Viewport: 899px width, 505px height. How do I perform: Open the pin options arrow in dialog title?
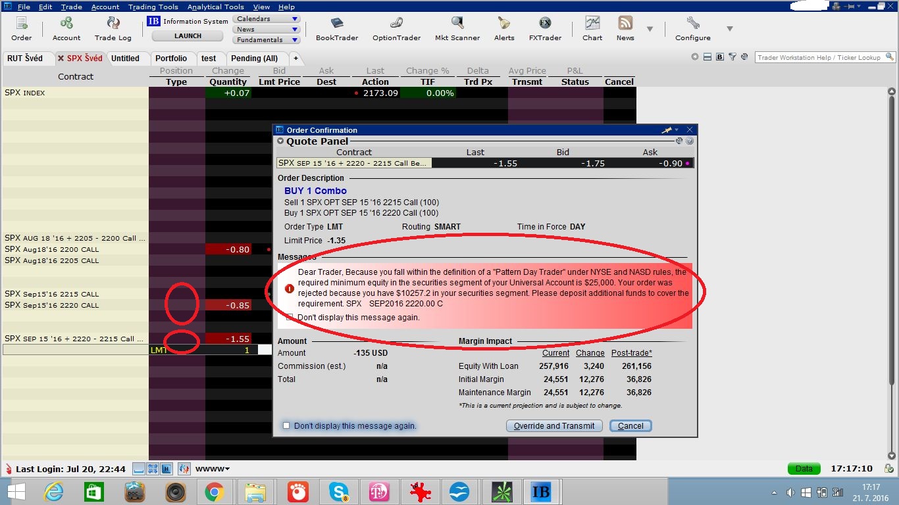(677, 130)
